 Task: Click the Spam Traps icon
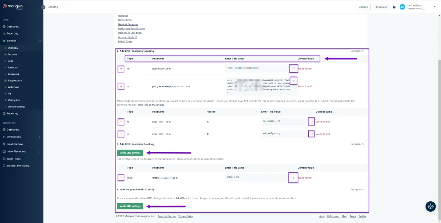4,159
